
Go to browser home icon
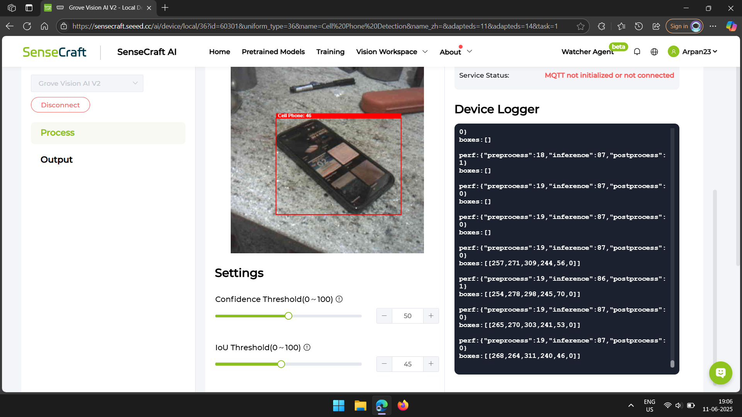click(x=44, y=26)
